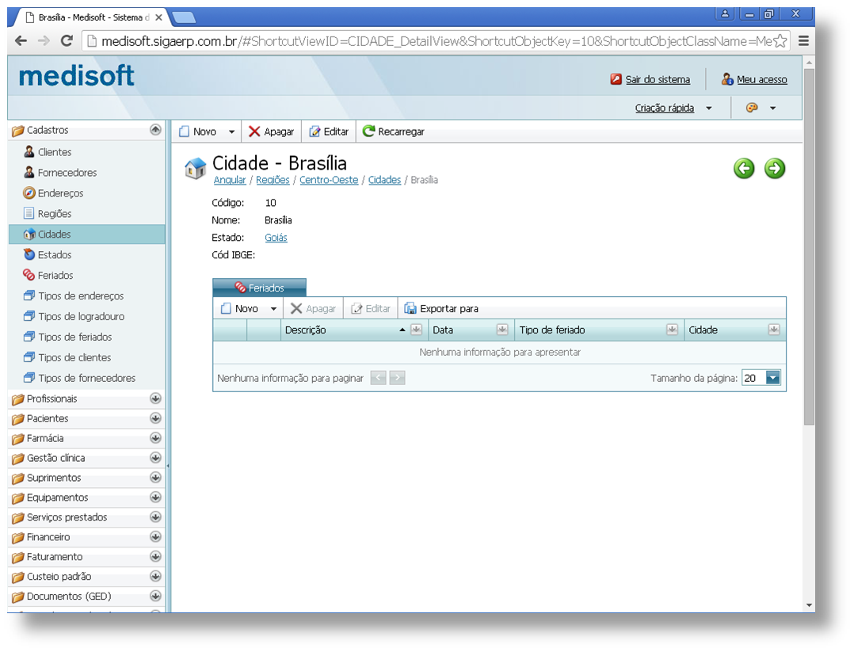Screen dimensions: 854x652
Task: Open the Criação rápida dropdown arrow
Action: (709, 109)
